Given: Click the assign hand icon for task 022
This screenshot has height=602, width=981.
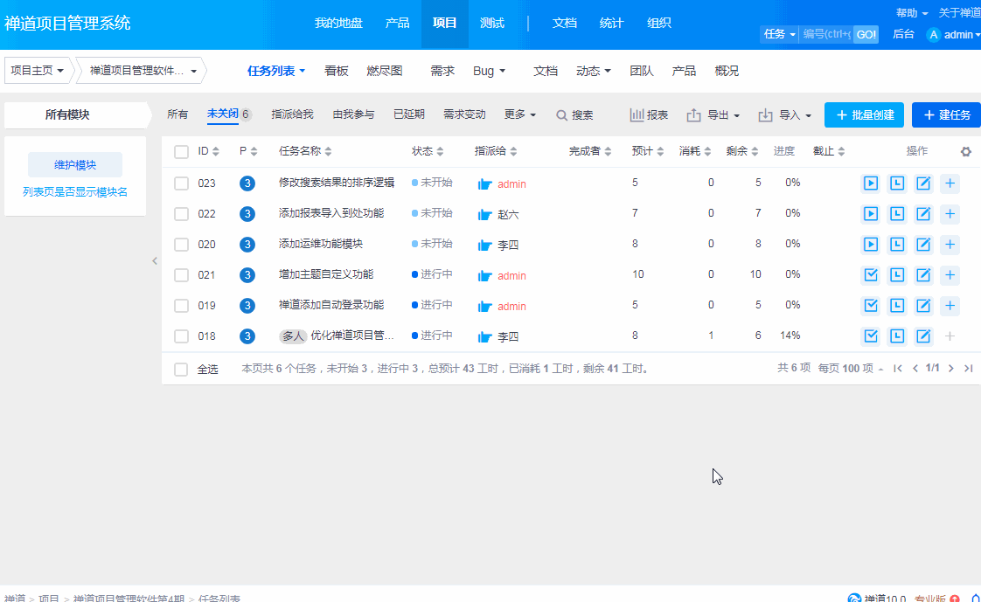Looking at the screenshot, I should 485,214.
